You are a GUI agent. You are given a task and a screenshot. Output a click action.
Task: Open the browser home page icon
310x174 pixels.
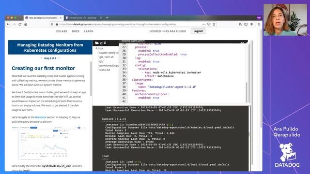pos(26,24)
